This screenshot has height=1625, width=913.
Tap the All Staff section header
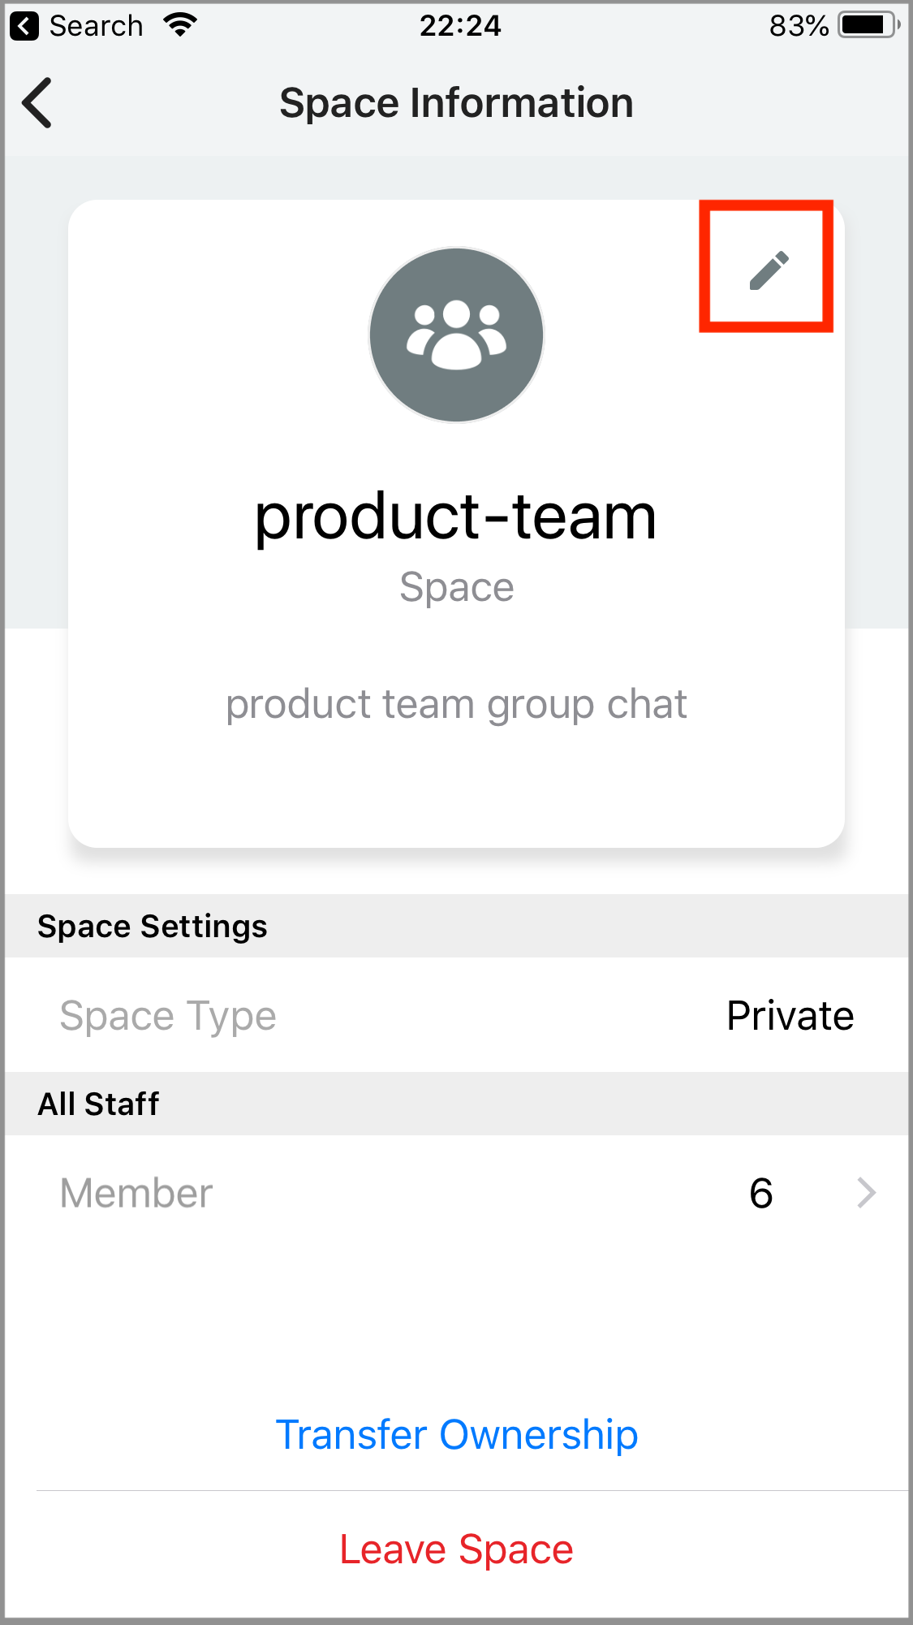(x=98, y=1104)
